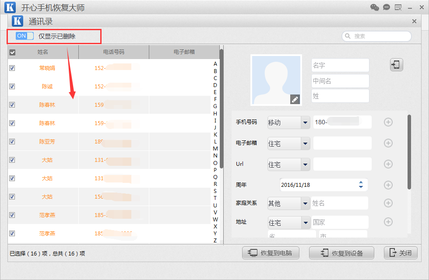Click the menu list icon in title bar

click(x=398, y=7)
